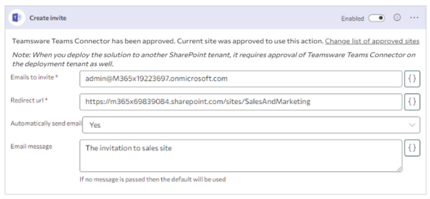Click the Automatically send email label
430x199 pixels.
tap(46, 123)
